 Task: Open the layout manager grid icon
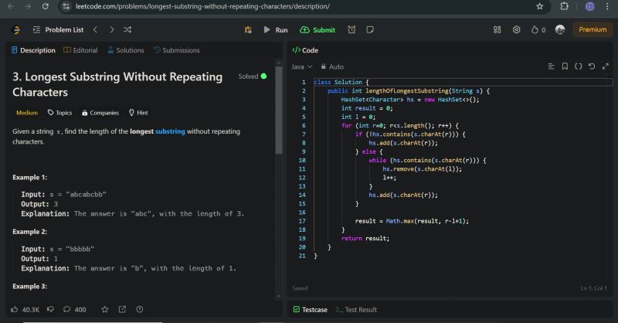(497, 29)
